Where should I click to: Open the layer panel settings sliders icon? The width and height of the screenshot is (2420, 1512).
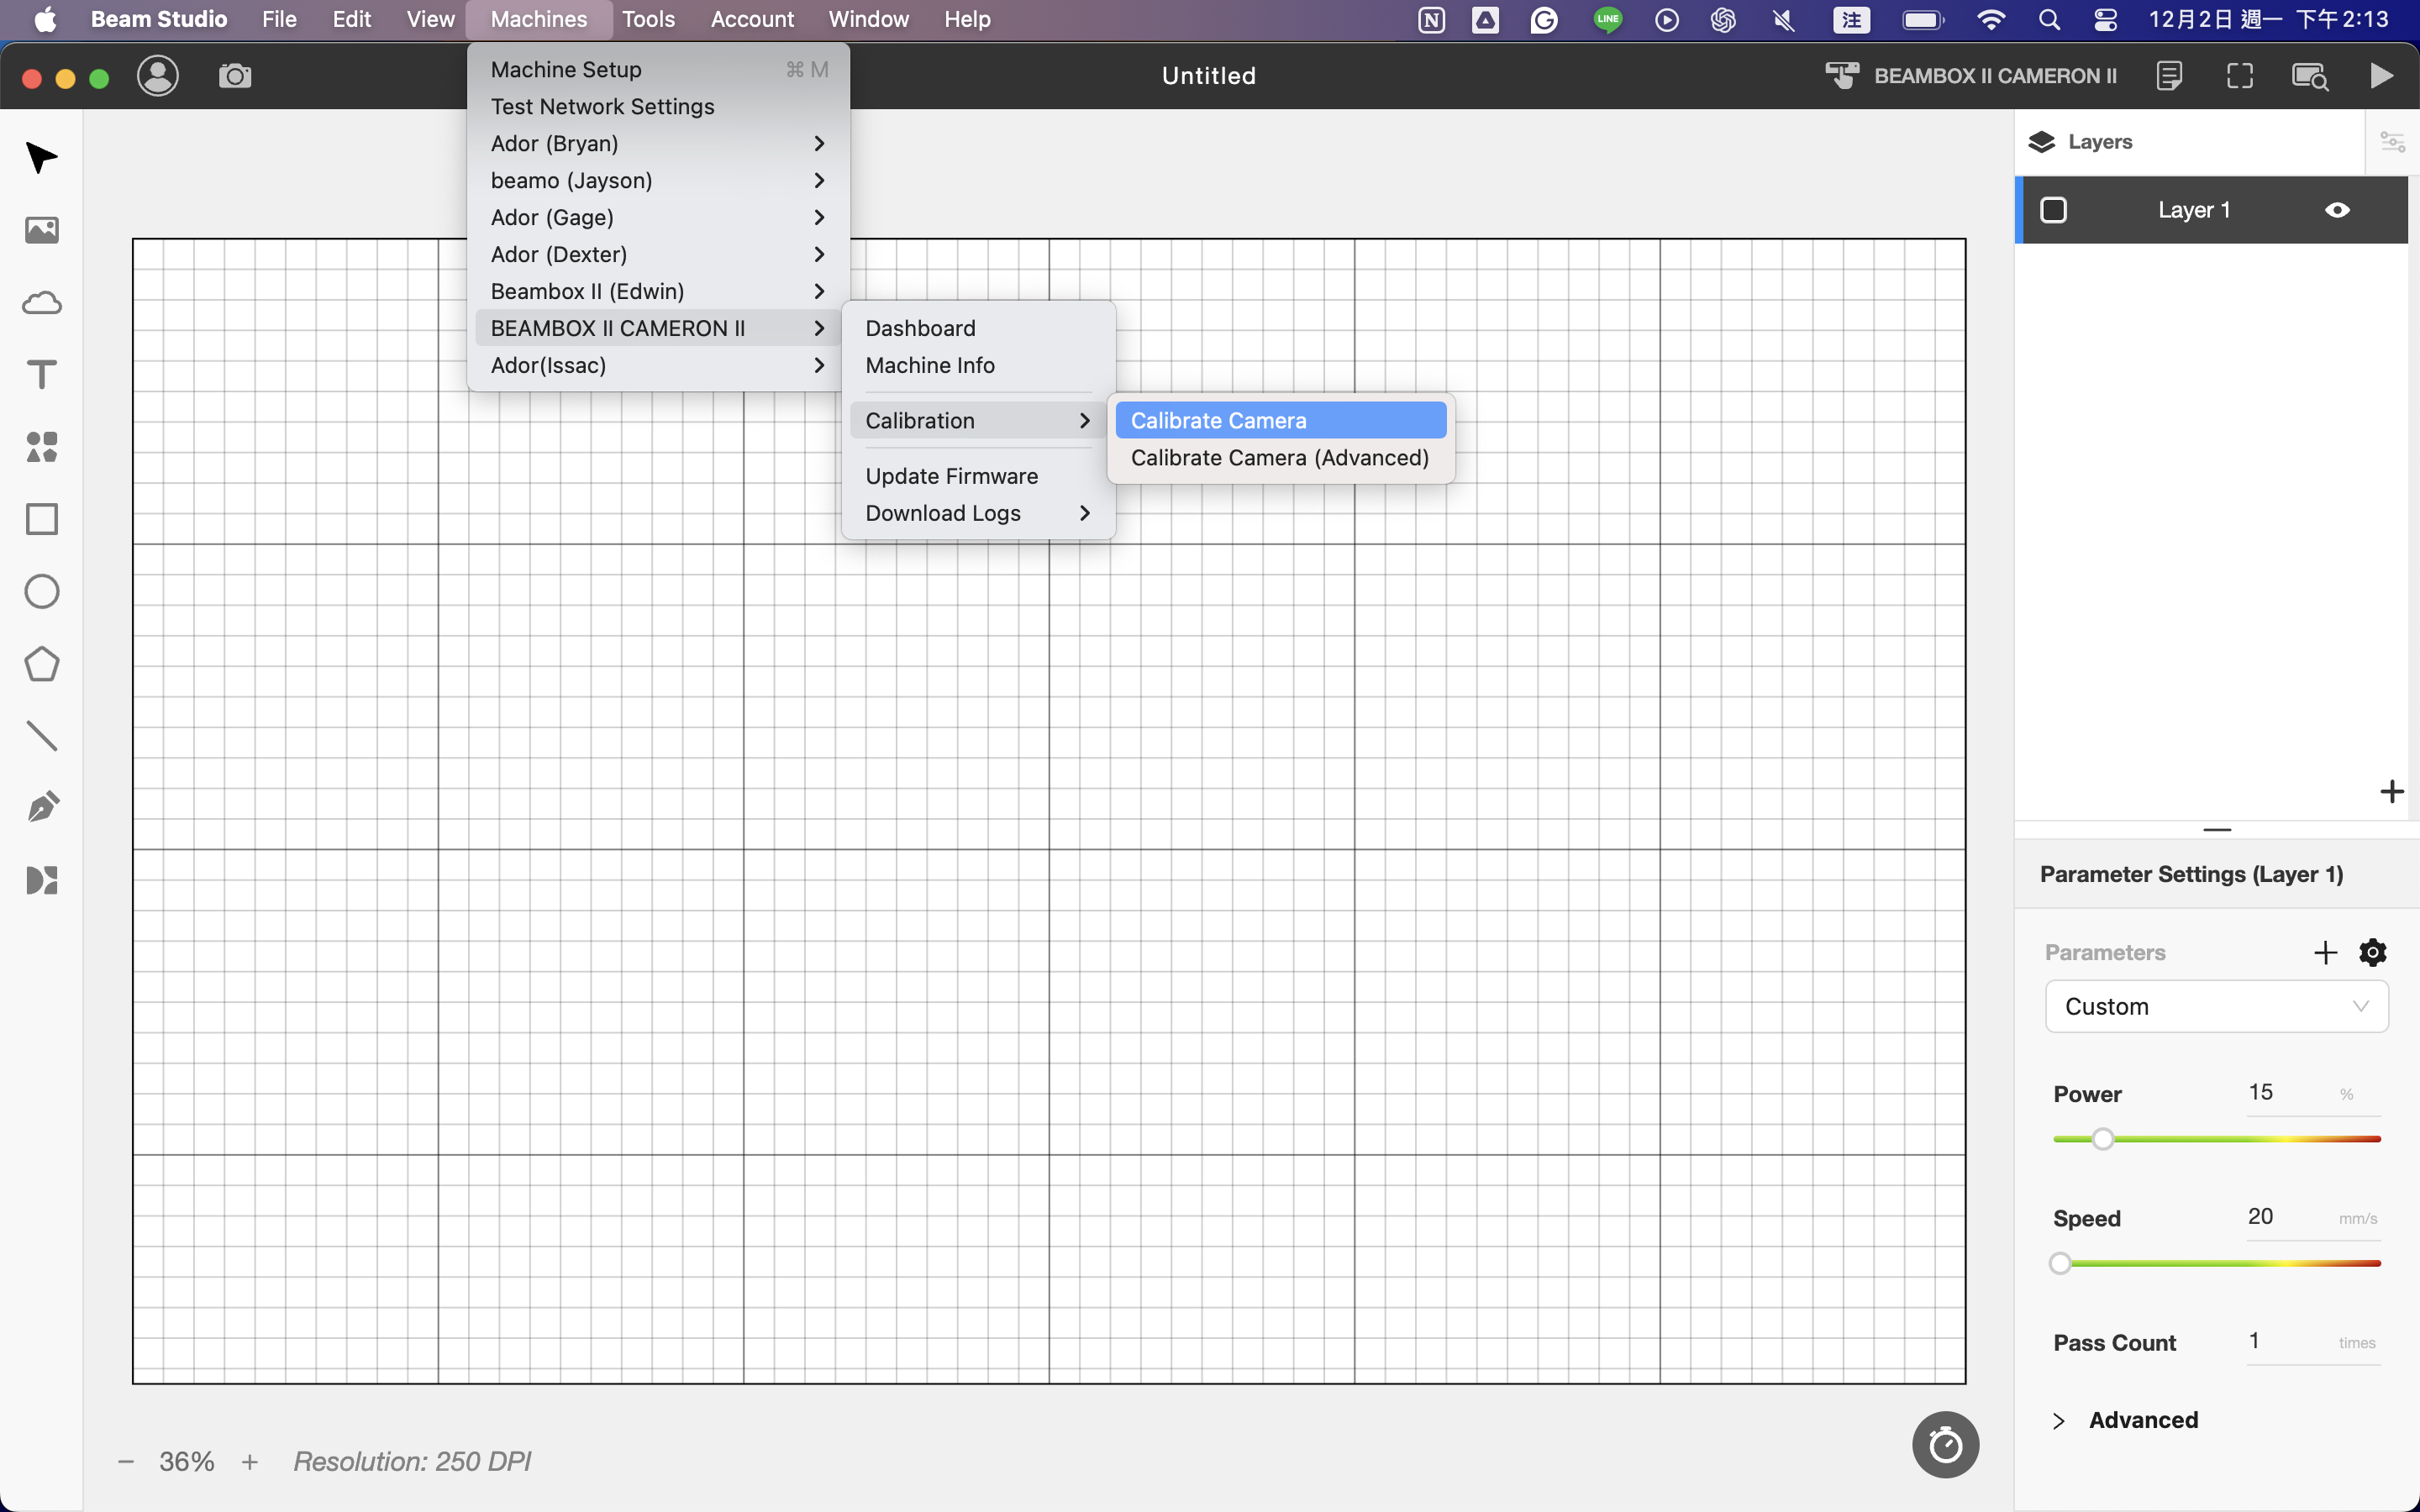[x=2392, y=142]
